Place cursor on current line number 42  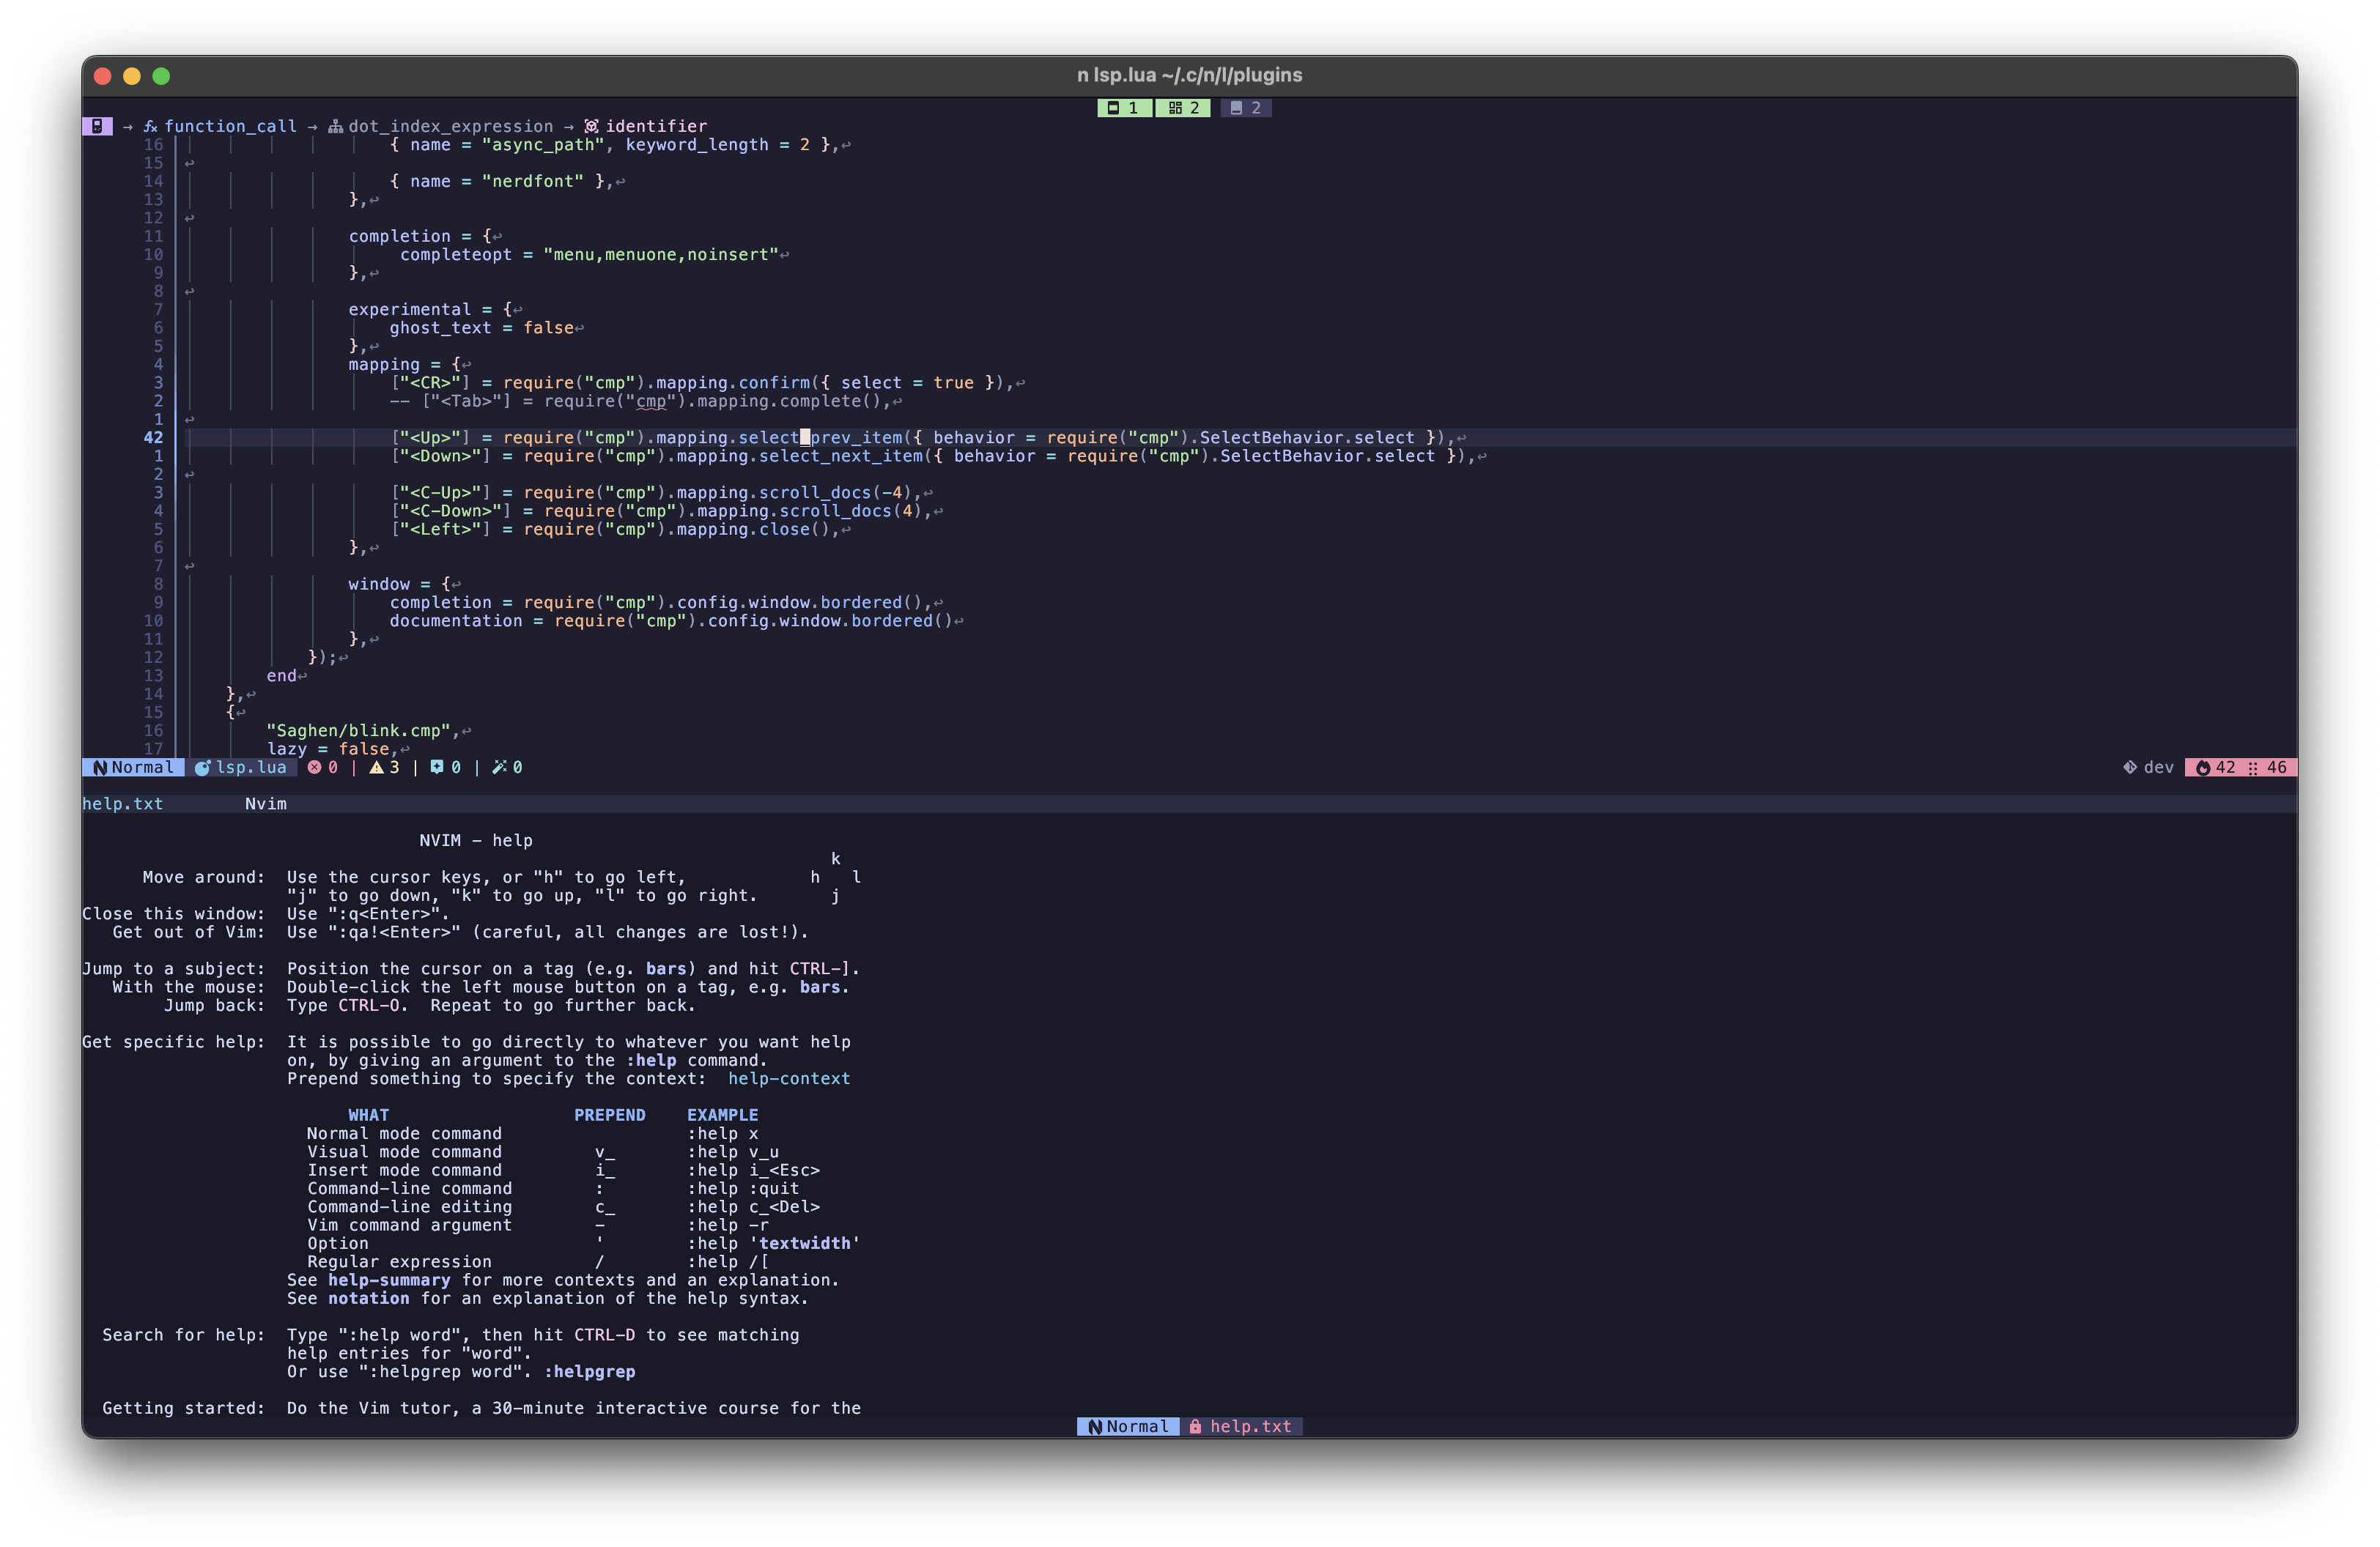pos(153,438)
